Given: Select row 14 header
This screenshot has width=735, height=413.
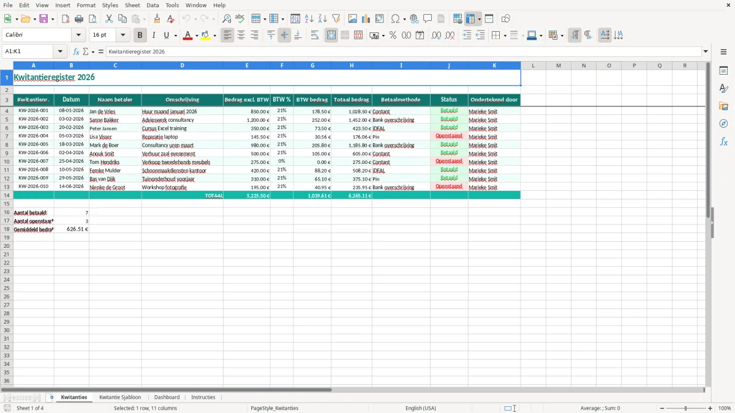Looking at the screenshot, I should pos(6,195).
